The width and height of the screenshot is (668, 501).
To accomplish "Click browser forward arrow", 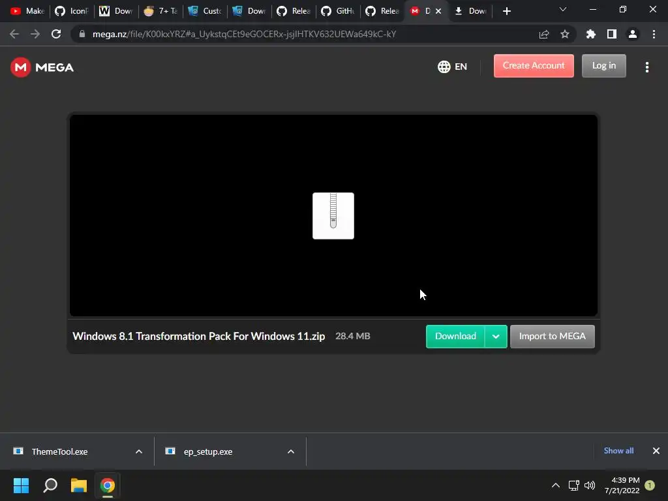I will pos(35,34).
